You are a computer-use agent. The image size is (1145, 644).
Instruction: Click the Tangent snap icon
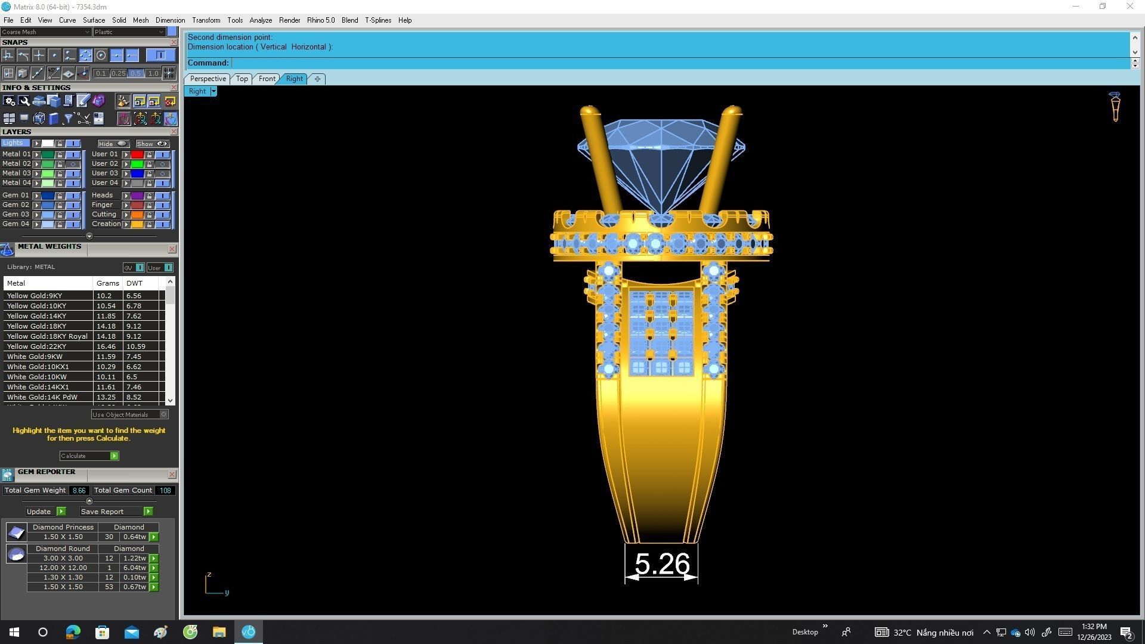click(x=23, y=55)
